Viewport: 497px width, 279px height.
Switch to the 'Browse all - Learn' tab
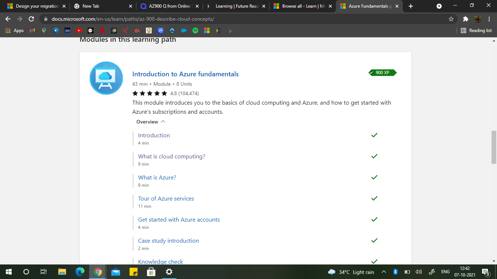coord(302,6)
